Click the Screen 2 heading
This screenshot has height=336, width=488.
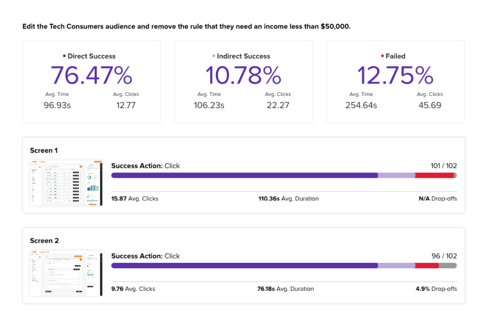pos(44,241)
